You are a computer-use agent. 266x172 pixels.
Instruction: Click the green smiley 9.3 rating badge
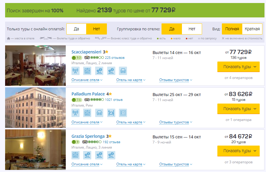[77, 58]
